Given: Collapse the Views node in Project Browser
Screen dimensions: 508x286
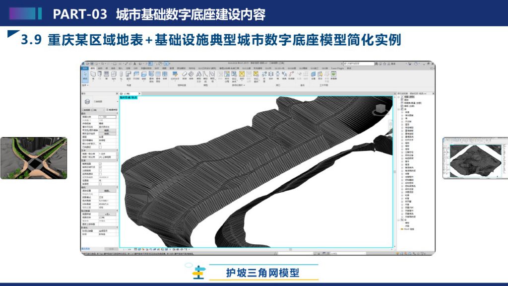Looking at the screenshot, I should (399, 97).
